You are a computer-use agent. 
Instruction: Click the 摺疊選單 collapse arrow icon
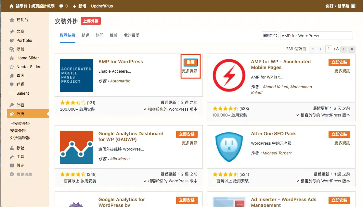pyautogui.click(x=12, y=175)
